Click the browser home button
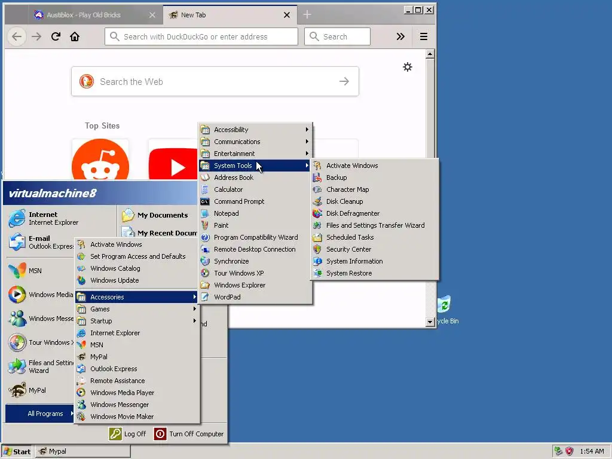This screenshot has height=459, width=612. (75, 36)
